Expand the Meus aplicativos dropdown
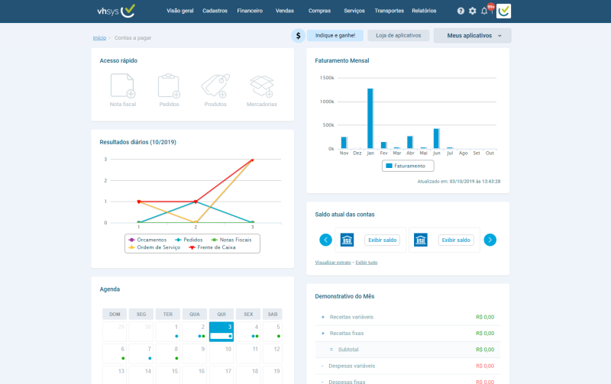The height and width of the screenshot is (384, 611). 472,35
